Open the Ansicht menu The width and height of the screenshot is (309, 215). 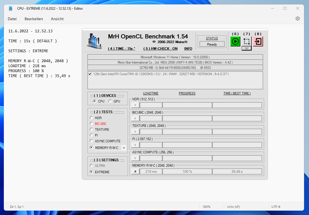tap(57, 19)
